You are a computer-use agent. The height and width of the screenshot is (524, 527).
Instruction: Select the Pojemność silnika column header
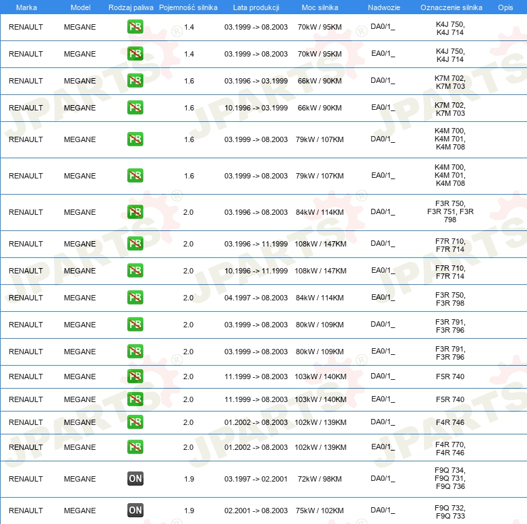188,7
